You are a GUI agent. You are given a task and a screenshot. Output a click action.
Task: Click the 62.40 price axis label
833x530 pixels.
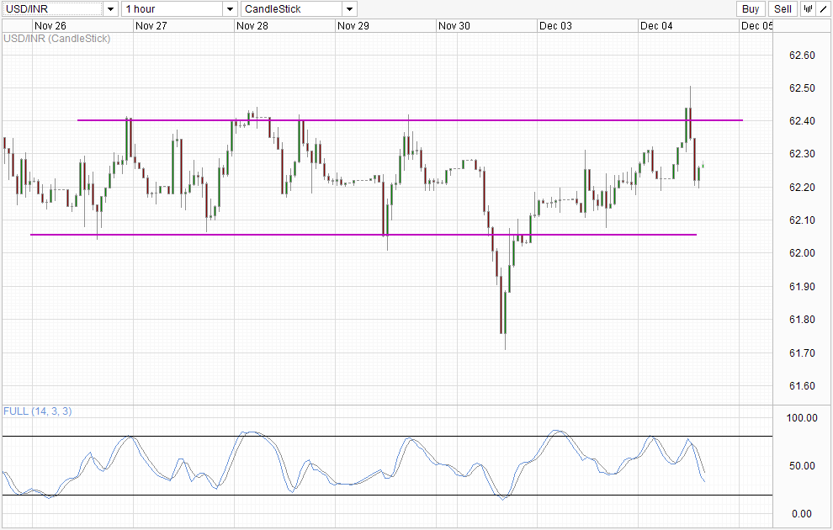point(802,121)
